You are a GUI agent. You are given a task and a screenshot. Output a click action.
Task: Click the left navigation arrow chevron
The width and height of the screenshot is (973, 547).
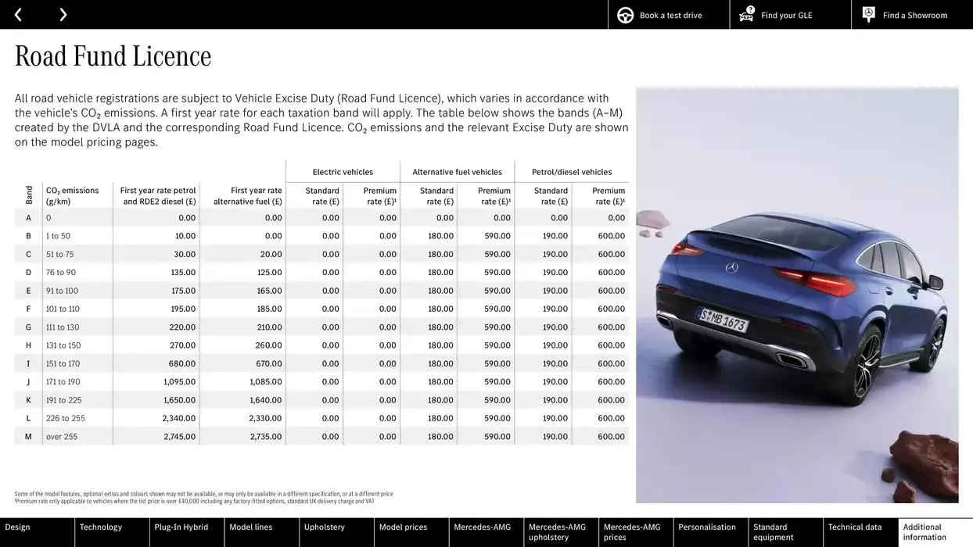17,13
